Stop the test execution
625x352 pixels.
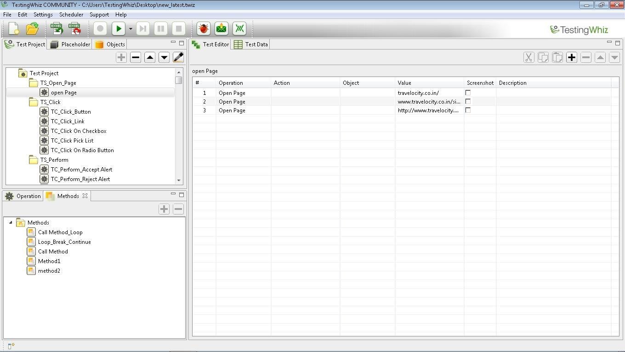click(178, 28)
